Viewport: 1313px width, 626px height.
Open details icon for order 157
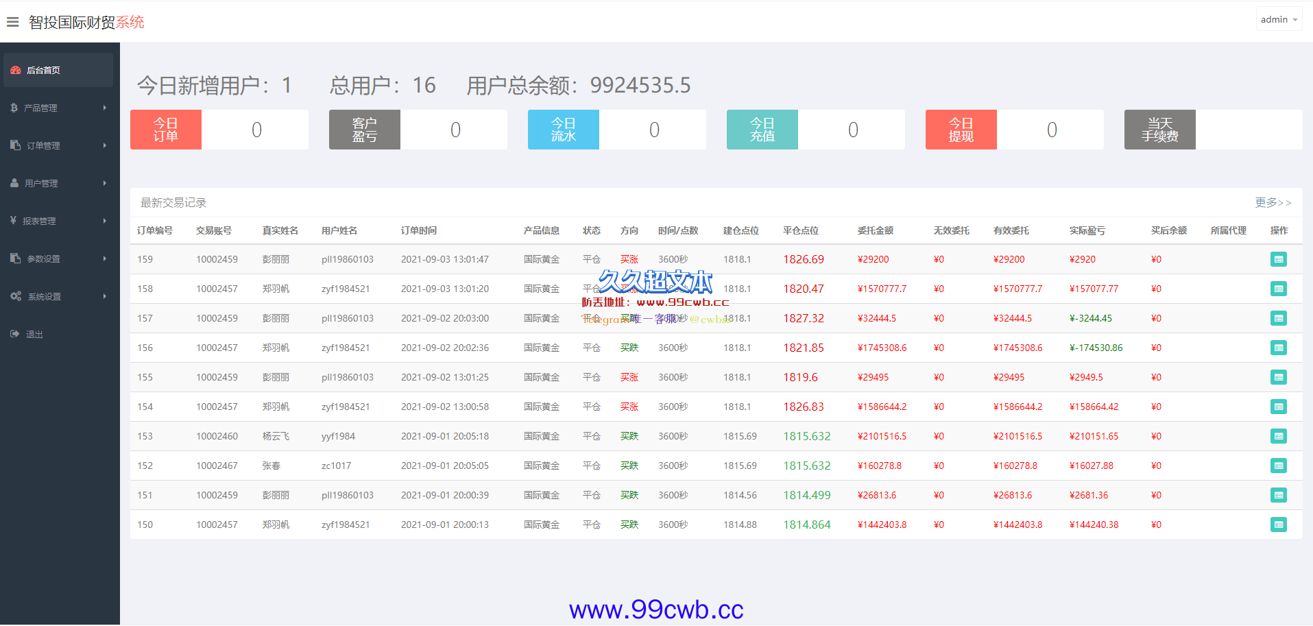[x=1279, y=318]
